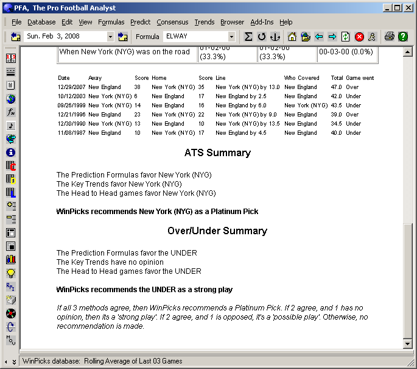Viewport: 417px width, 369px height.
Task: Click the sparkling box sidebar icon
Action: pyautogui.click(x=11, y=300)
